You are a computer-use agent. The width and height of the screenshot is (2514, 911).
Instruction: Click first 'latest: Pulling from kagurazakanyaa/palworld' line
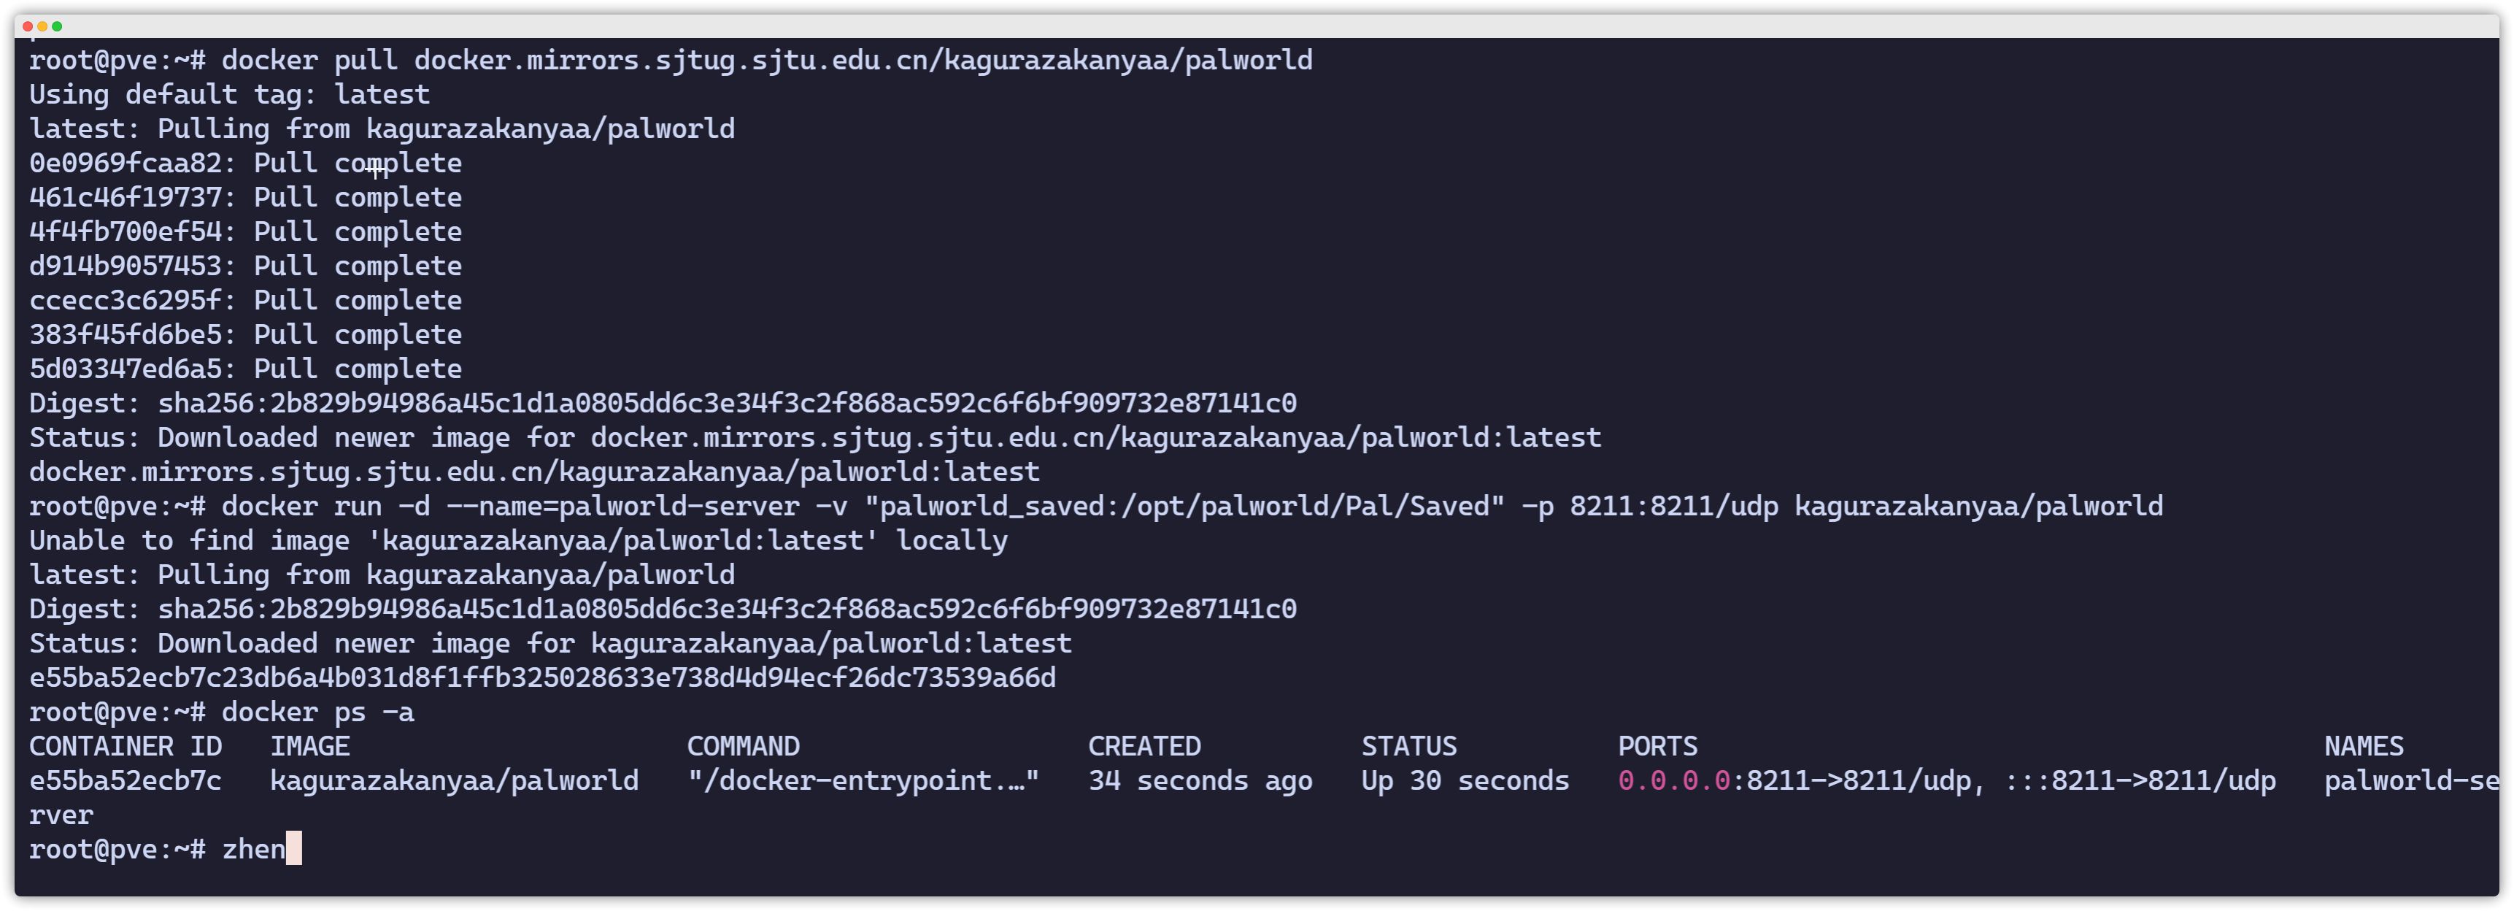tap(382, 129)
